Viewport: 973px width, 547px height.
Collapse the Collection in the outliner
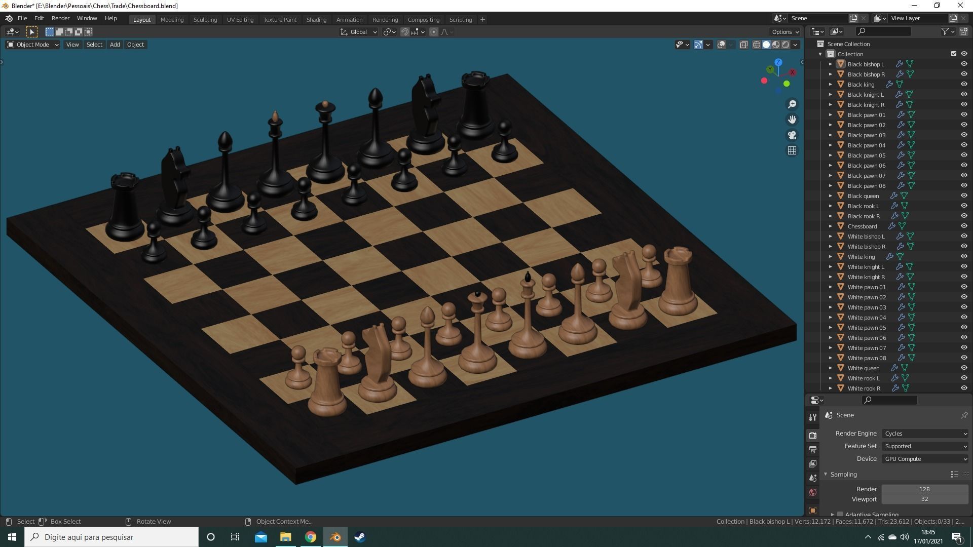click(x=820, y=54)
